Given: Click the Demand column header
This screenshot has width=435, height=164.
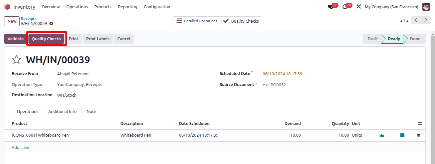Looking at the screenshot, I should pos(292,123).
